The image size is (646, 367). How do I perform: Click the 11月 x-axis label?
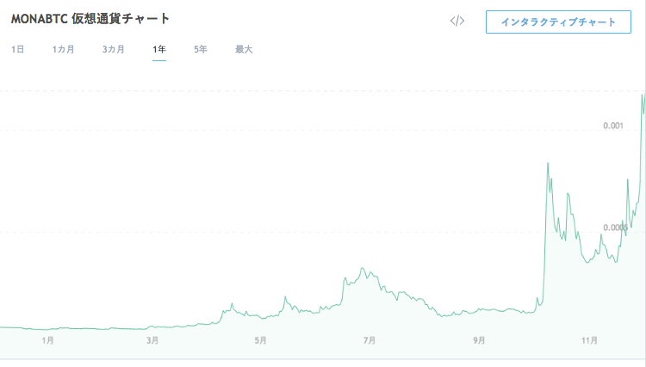click(x=589, y=340)
